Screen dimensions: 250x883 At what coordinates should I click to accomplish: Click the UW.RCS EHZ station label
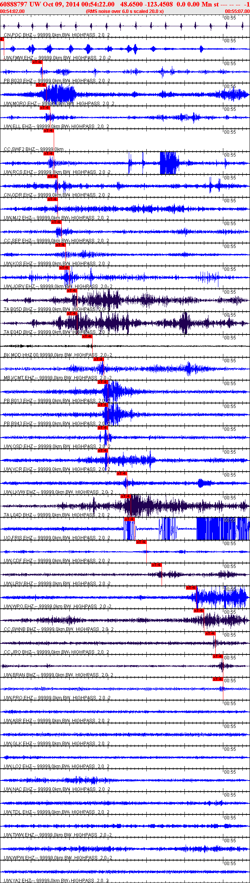tap(57, 172)
